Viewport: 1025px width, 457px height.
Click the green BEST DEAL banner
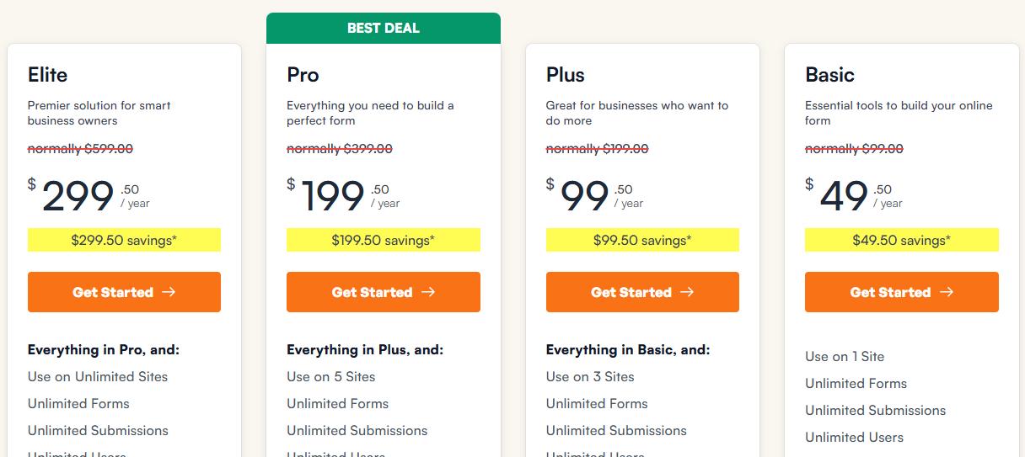(x=384, y=28)
